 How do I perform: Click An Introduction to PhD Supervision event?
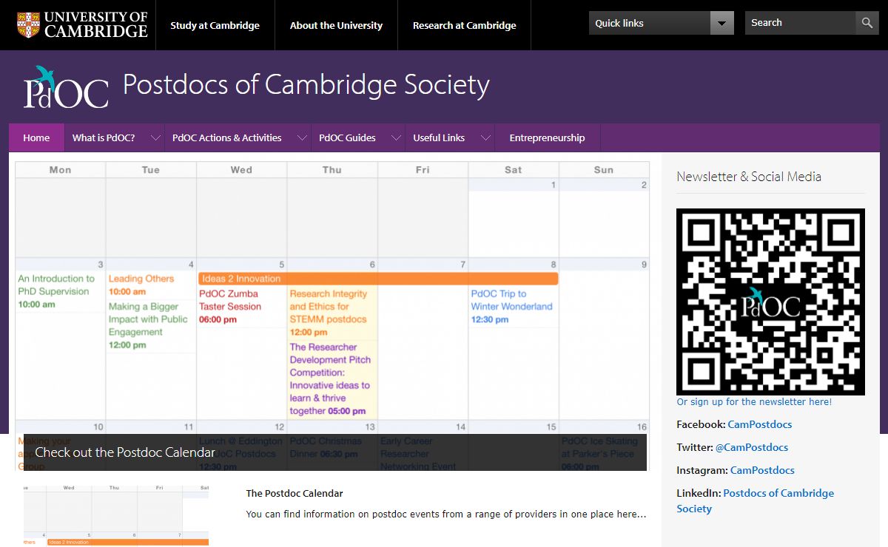[x=57, y=291]
